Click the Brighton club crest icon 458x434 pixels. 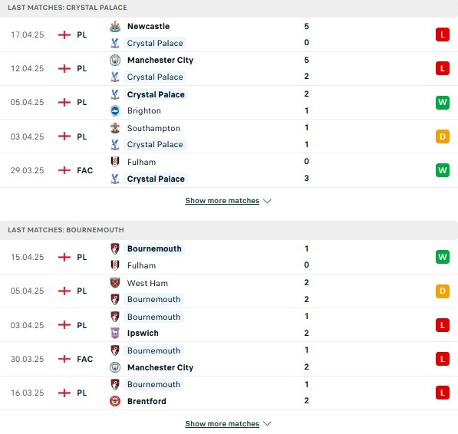pyautogui.click(x=115, y=111)
